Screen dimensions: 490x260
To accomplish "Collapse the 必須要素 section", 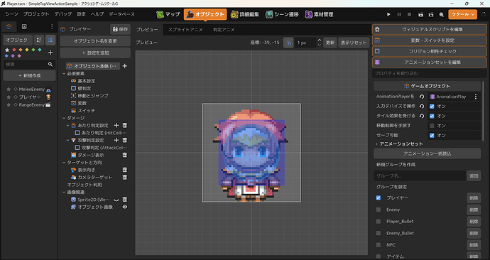I will (x=64, y=74).
